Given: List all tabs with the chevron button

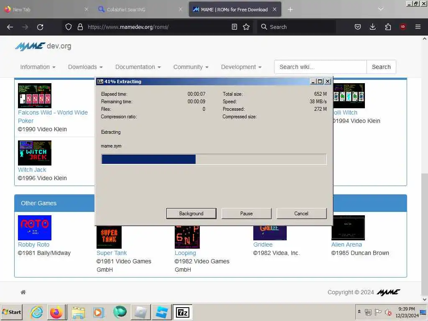Looking at the screenshot, I should tap(380, 9).
